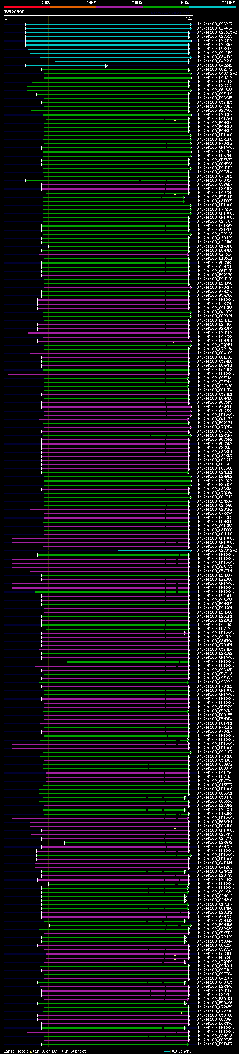This screenshot has width=239, height=1054.
Task: Select hit label UniRef100_O64883
Action: point(214,90)
